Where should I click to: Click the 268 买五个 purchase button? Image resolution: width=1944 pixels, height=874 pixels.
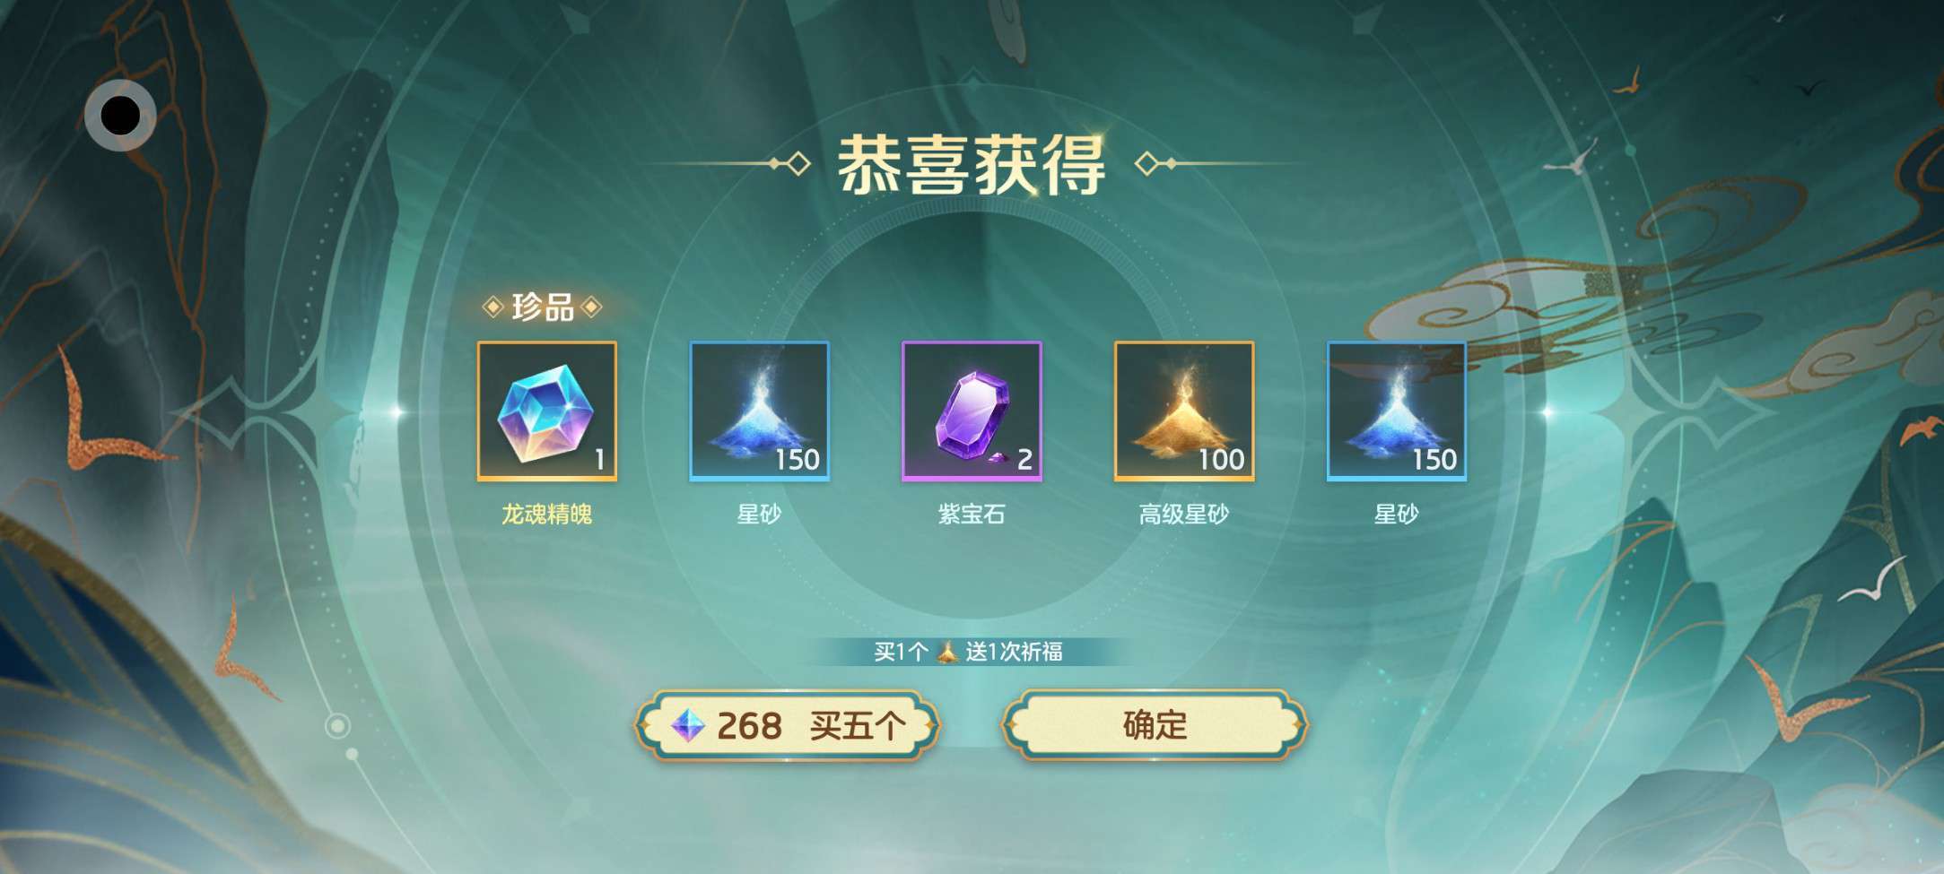click(x=787, y=725)
